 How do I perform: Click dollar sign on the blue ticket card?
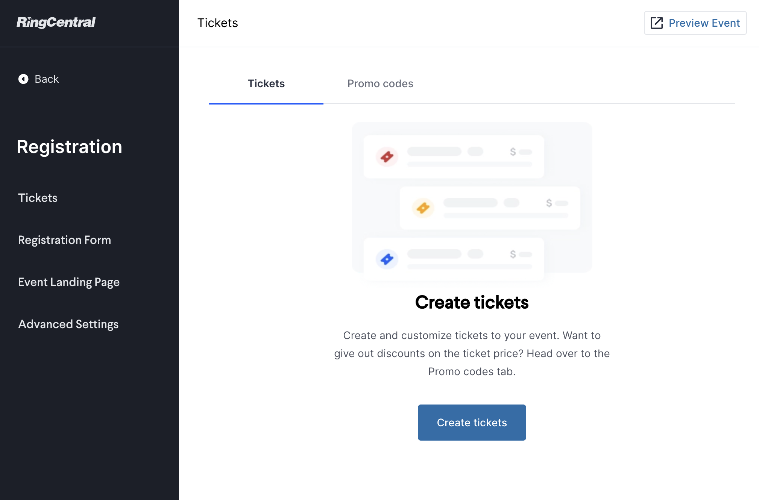coord(513,254)
